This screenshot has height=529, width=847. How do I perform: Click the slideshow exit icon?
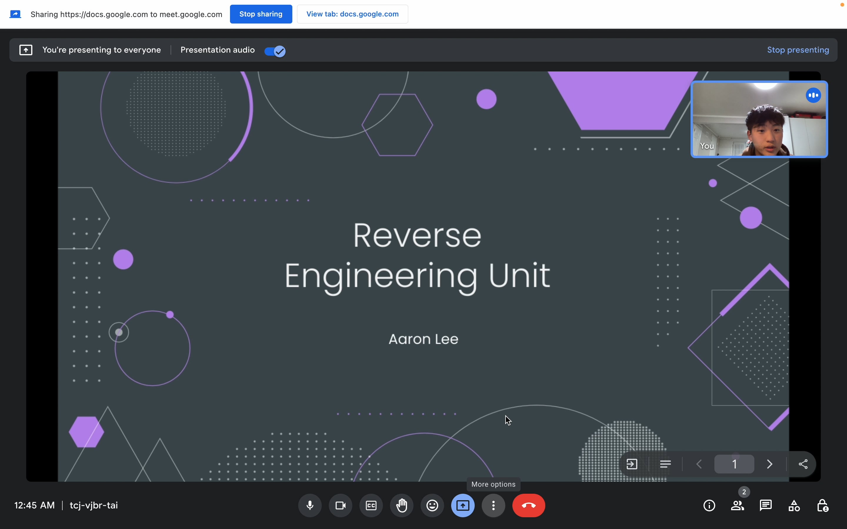pyautogui.click(x=632, y=464)
